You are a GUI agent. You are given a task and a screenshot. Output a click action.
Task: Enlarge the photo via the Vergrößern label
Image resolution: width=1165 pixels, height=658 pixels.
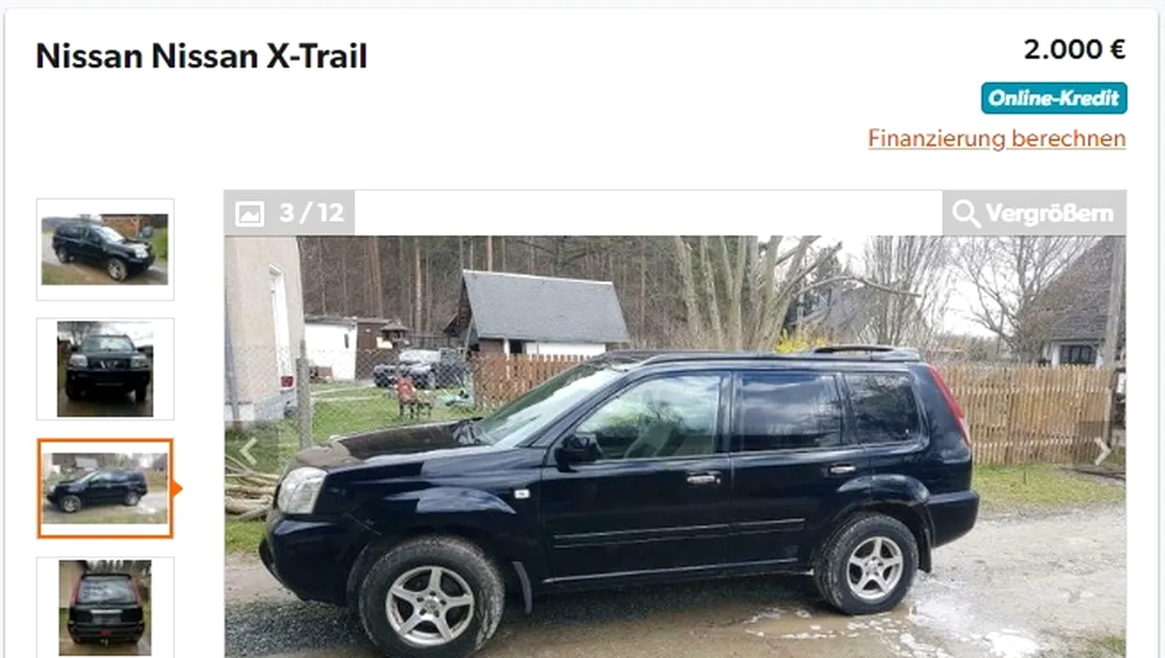1049,213
